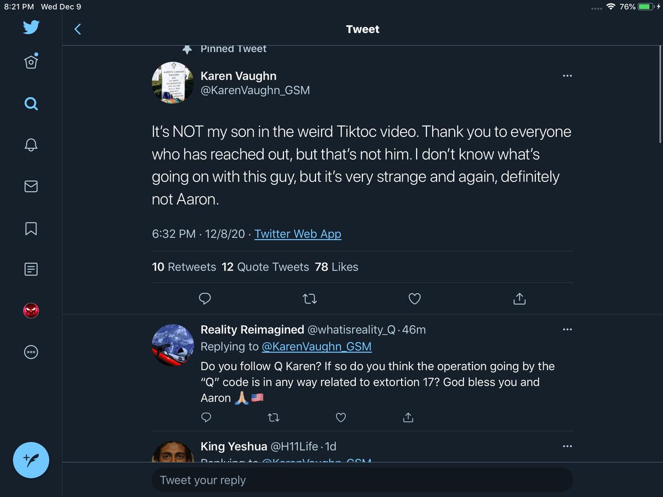The width and height of the screenshot is (663, 497).
Task: Tap the Tweet your reply field
Action: click(x=362, y=480)
